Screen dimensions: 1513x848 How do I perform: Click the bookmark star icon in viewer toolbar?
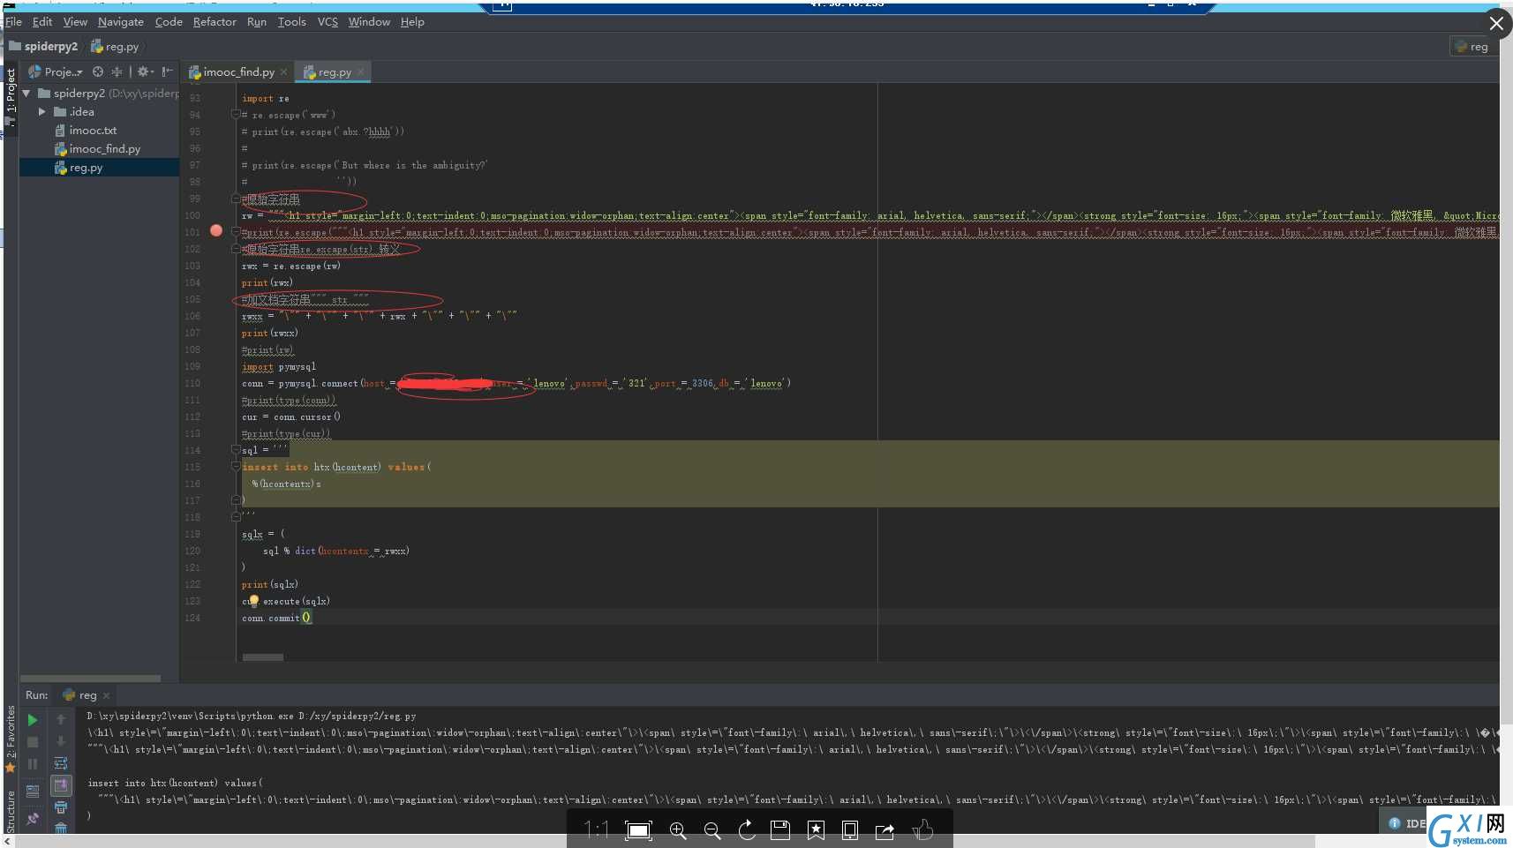point(816,830)
